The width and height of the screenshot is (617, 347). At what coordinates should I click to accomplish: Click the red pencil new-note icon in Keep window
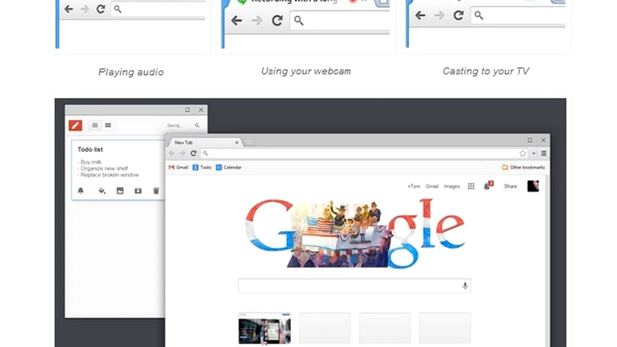(75, 125)
